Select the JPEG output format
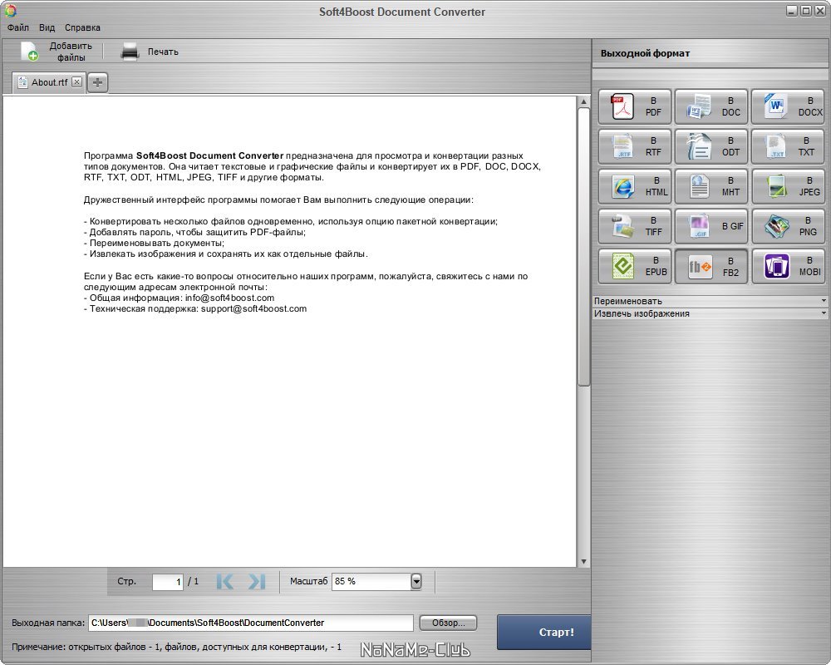This screenshot has width=831, height=665. 787,187
